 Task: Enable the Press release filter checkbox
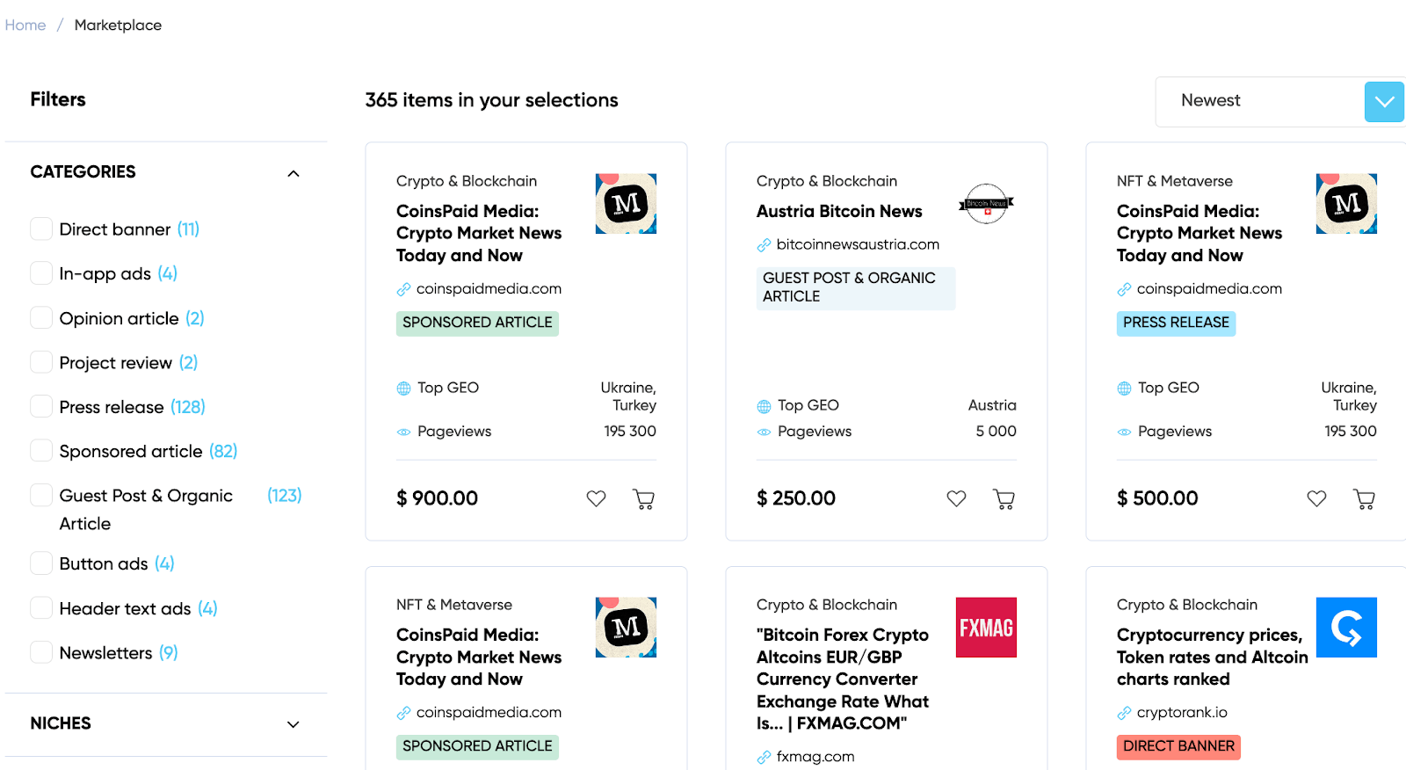click(x=40, y=406)
